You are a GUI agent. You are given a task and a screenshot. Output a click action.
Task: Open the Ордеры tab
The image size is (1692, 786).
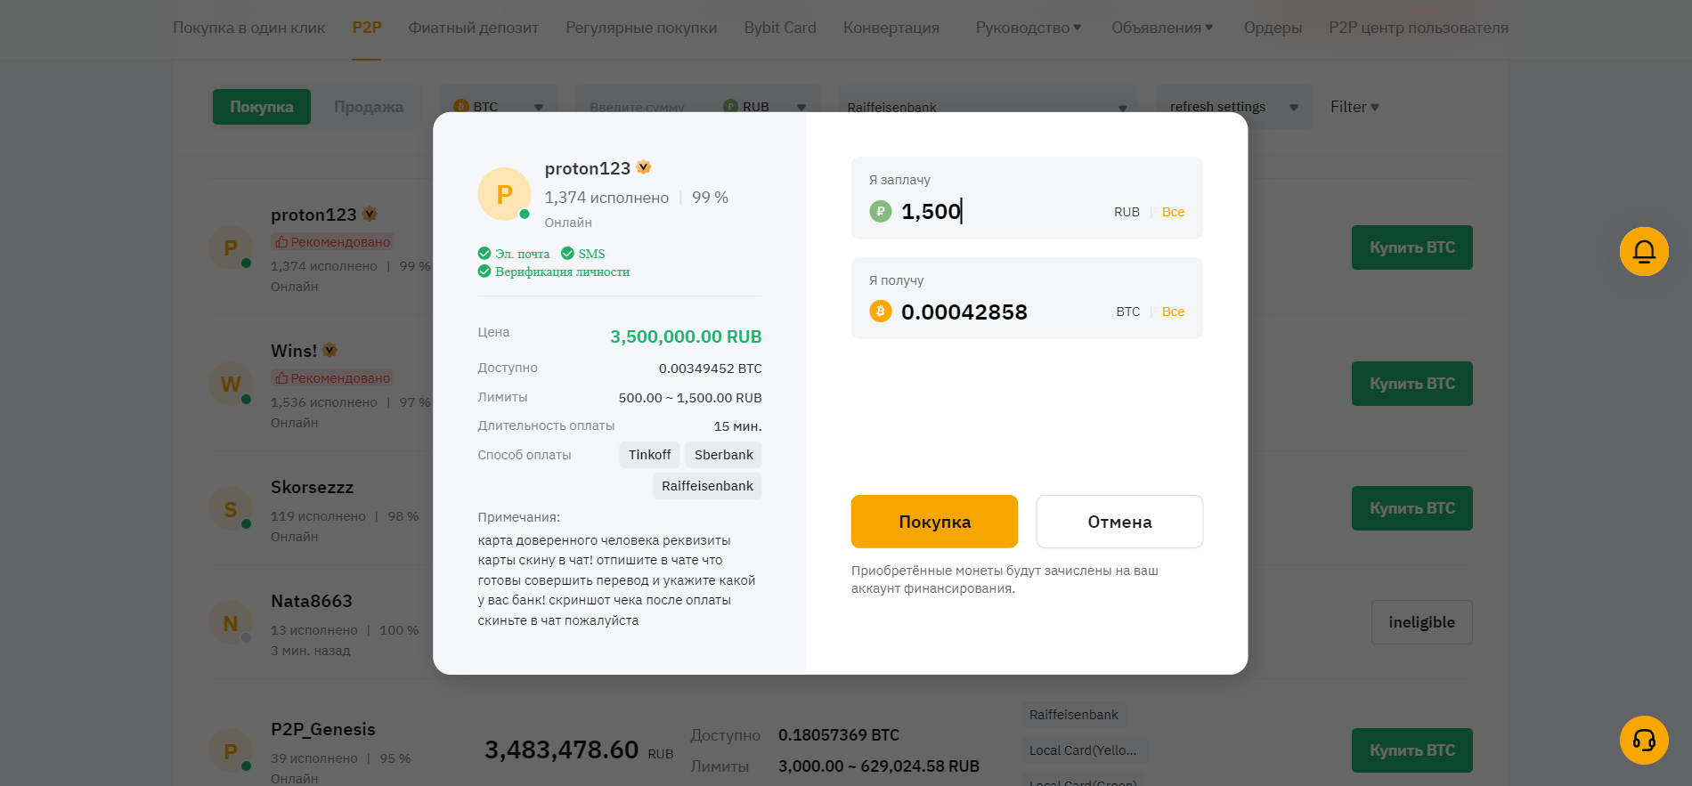[x=1272, y=28]
